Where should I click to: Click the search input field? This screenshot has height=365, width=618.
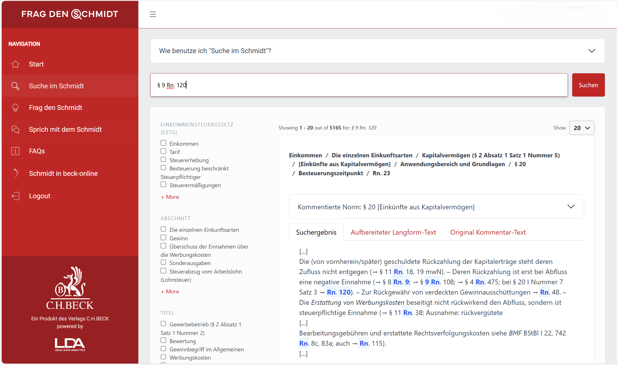click(359, 85)
